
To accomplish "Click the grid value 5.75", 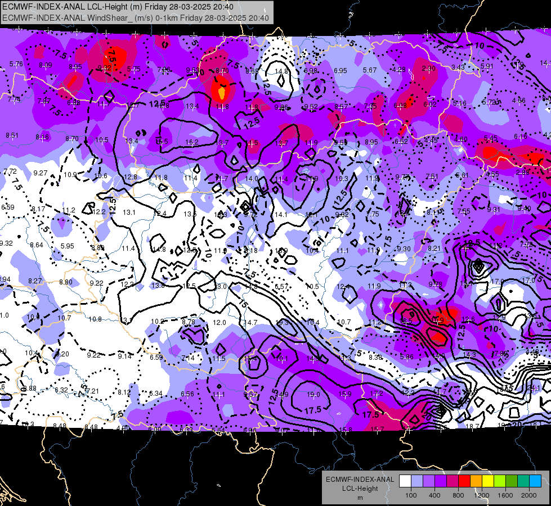I will [134, 69].
